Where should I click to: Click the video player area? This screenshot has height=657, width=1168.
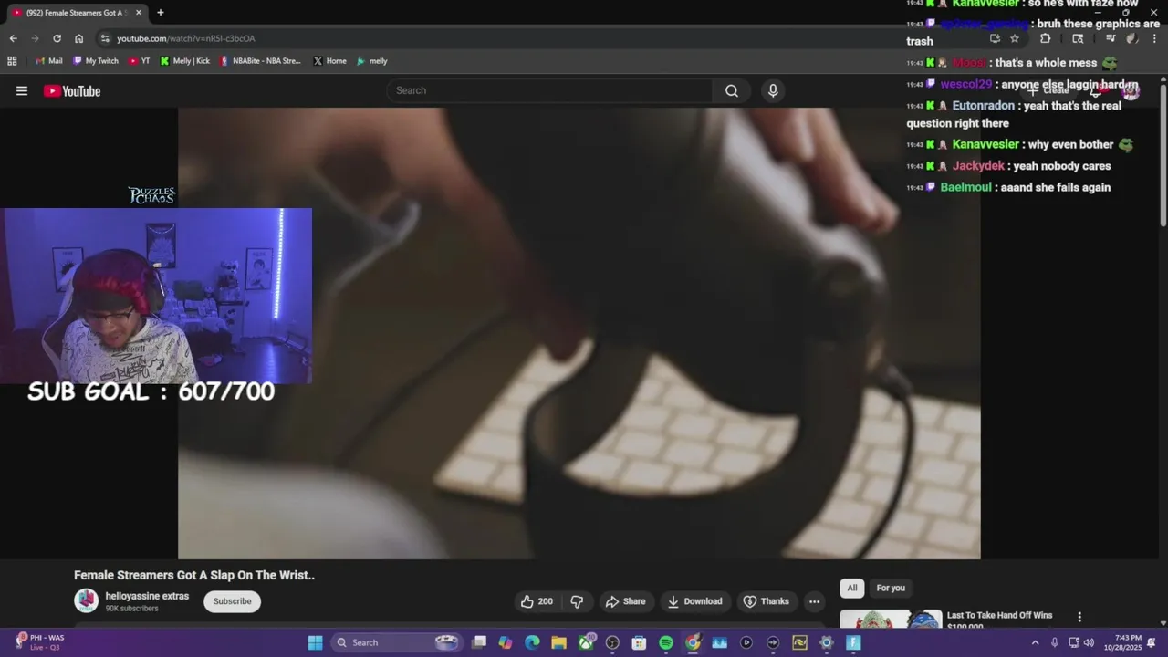(579, 333)
